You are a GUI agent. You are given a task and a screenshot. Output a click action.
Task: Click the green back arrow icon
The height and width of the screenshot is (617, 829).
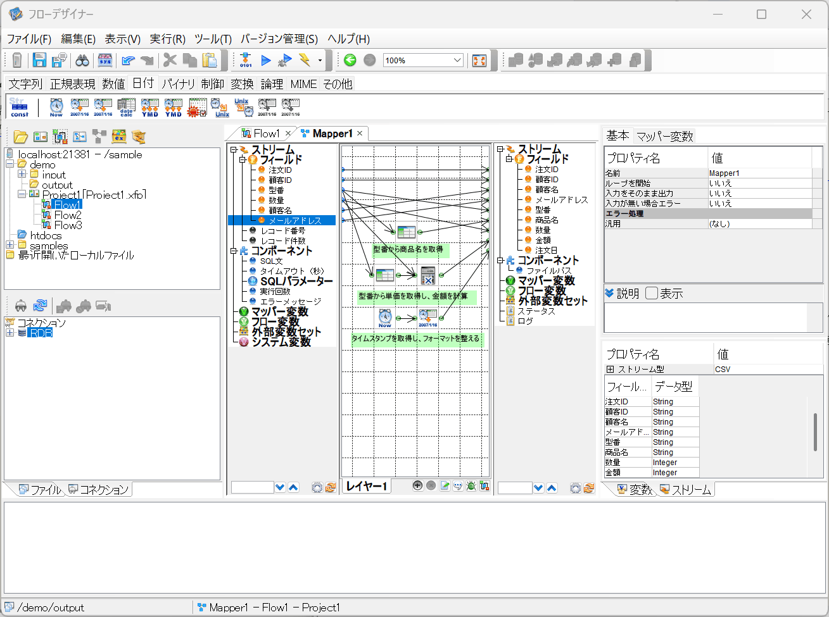point(350,60)
